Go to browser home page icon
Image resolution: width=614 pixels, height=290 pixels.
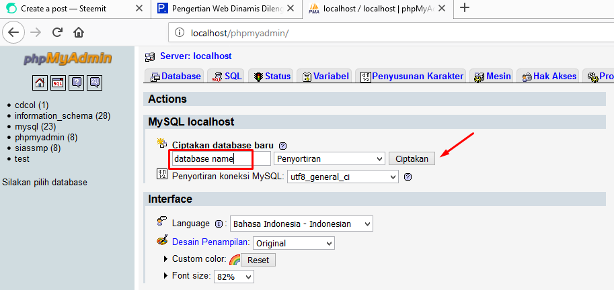click(x=79, y=32)
